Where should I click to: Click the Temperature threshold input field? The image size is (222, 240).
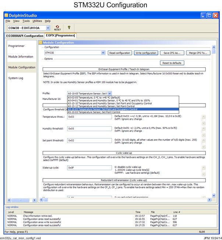[89, 117]
